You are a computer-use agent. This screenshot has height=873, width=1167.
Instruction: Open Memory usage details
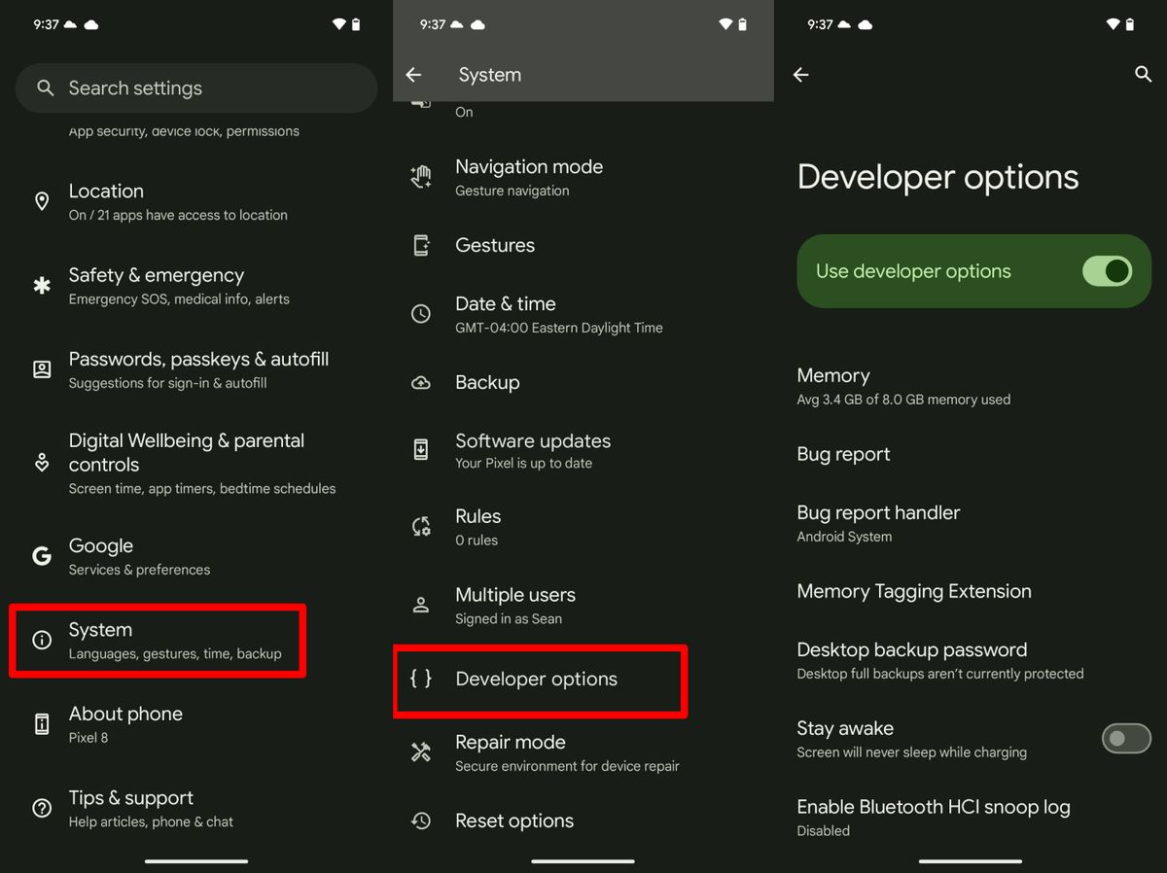coord(902,386)
